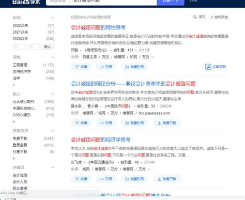The image size is (245, 200).
Task: Expand more sources for 会计诚信问题的理性思考
Action: [x=152, y=57]
